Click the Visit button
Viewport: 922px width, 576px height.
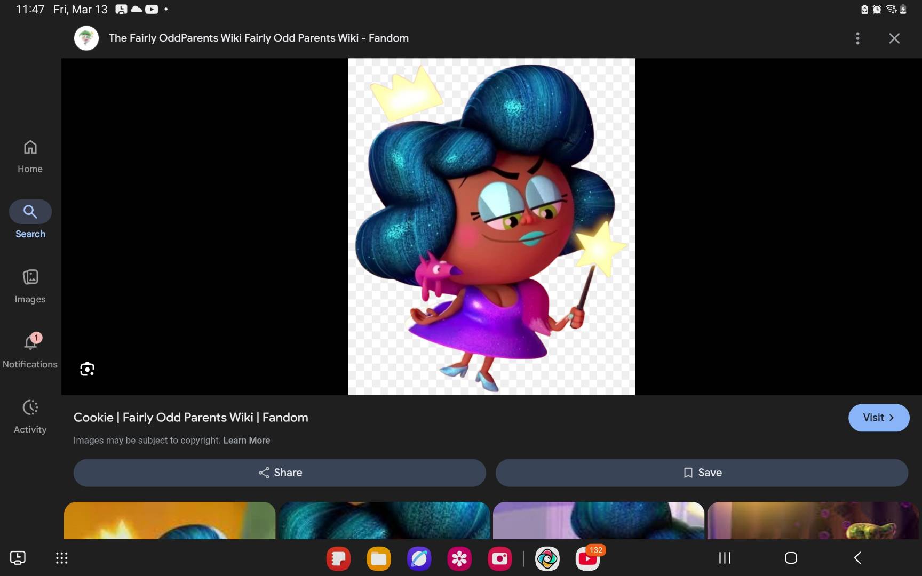point(879,418)
